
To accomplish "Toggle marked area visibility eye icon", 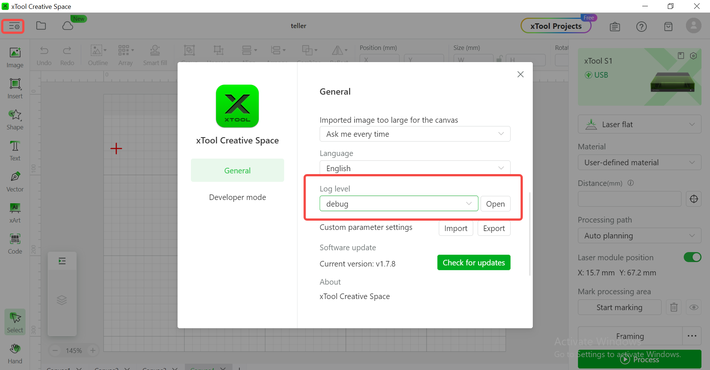I will tap(694, 307).
